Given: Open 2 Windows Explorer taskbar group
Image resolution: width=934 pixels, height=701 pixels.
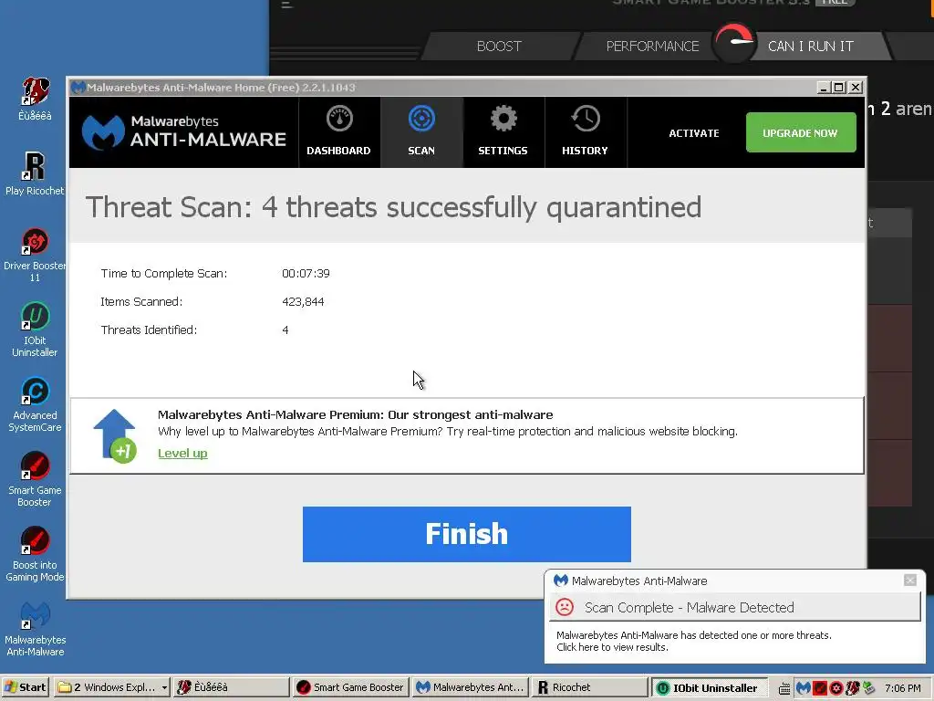Looking at the screenshot, I should (x=112, y=687).
